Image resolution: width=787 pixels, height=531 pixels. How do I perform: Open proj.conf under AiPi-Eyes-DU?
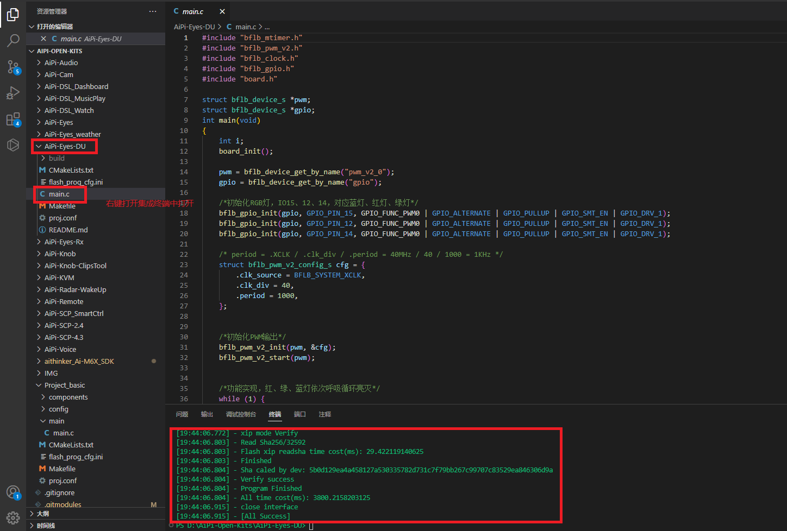(x=96, y=218)
